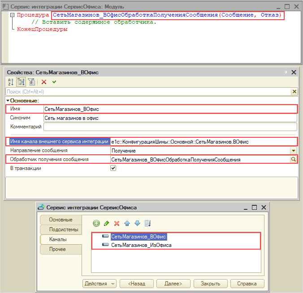The height and width of the screenshot is (293, 303).
Task: Click sort alphabetically icon in properties toolbar
Action: (11, 82)
